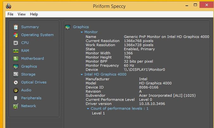Image resolution: width=214 pixels, height=128 pixels.
Task: Click the Summary clipboard icon
Action: 16,27
